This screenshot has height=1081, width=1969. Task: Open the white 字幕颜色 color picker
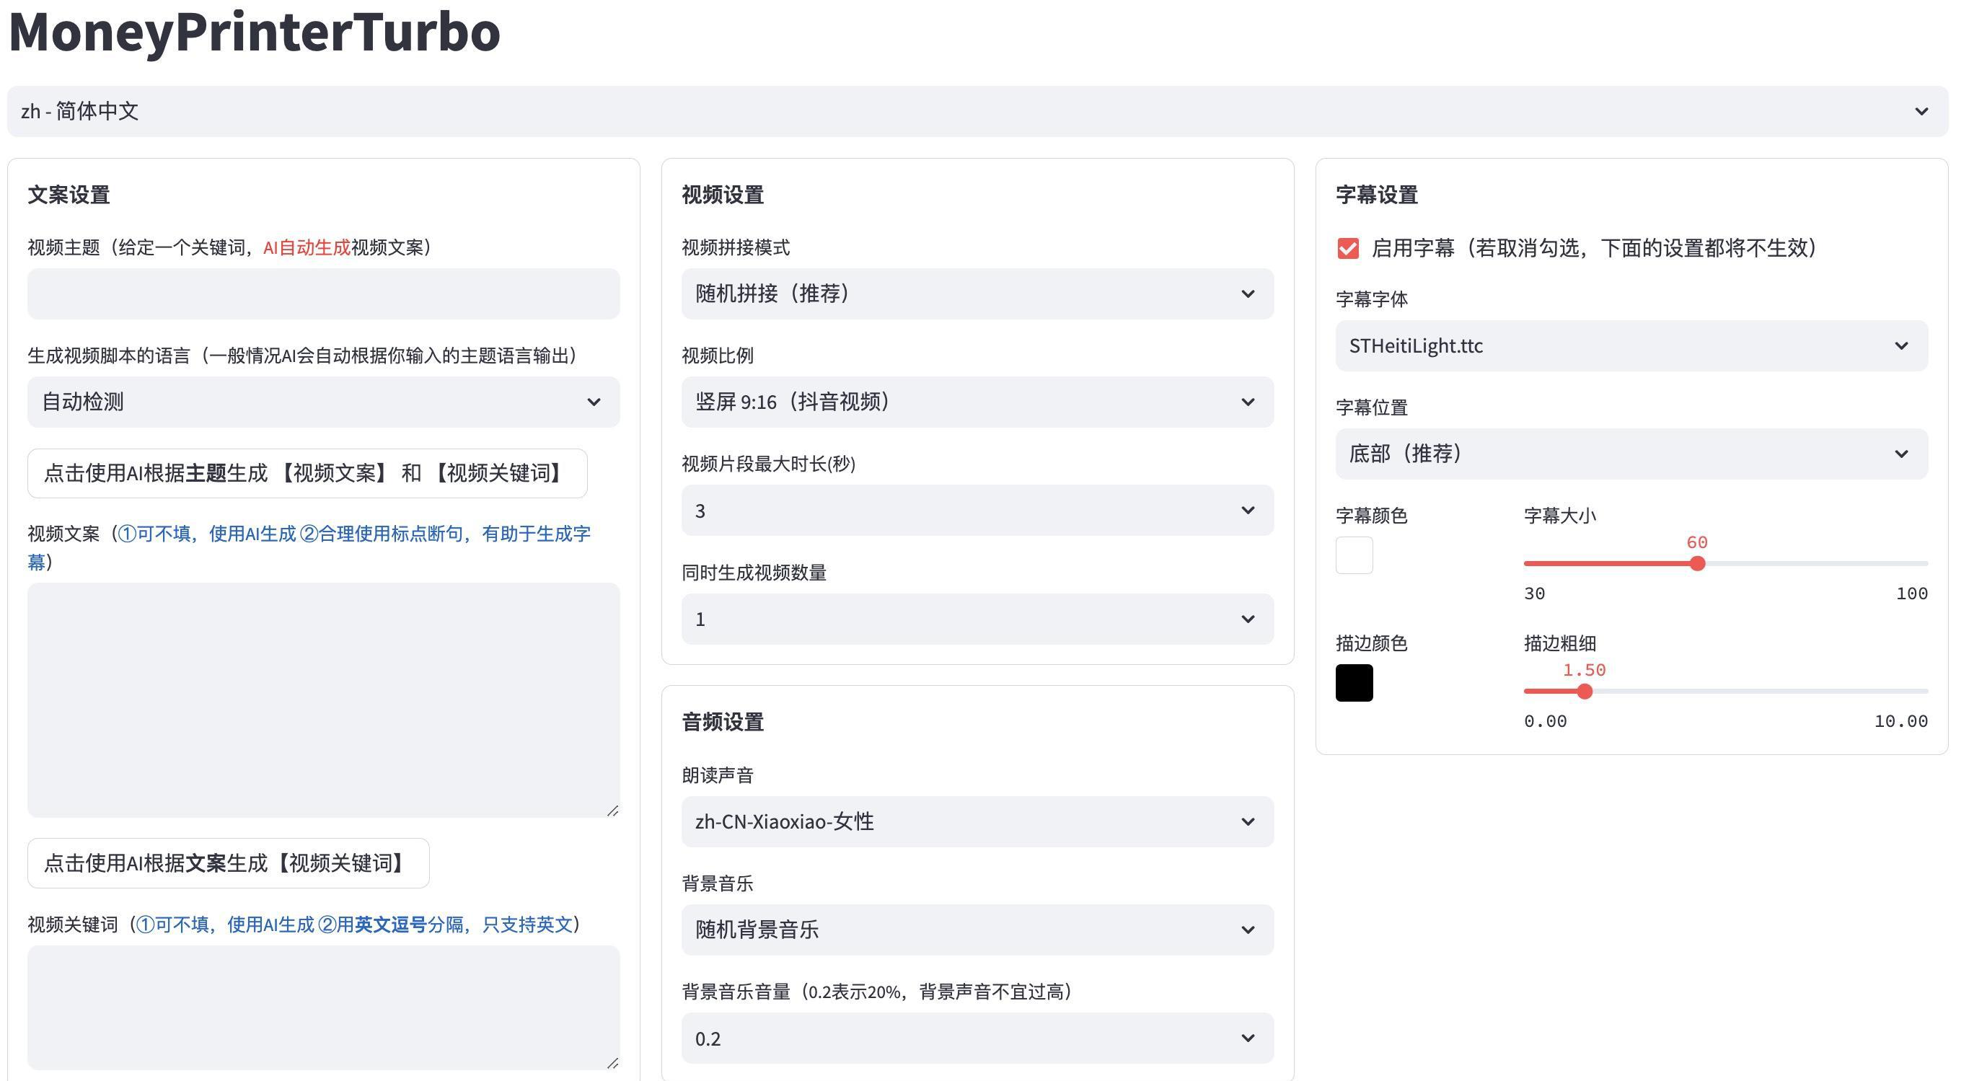pos(1354,555)
